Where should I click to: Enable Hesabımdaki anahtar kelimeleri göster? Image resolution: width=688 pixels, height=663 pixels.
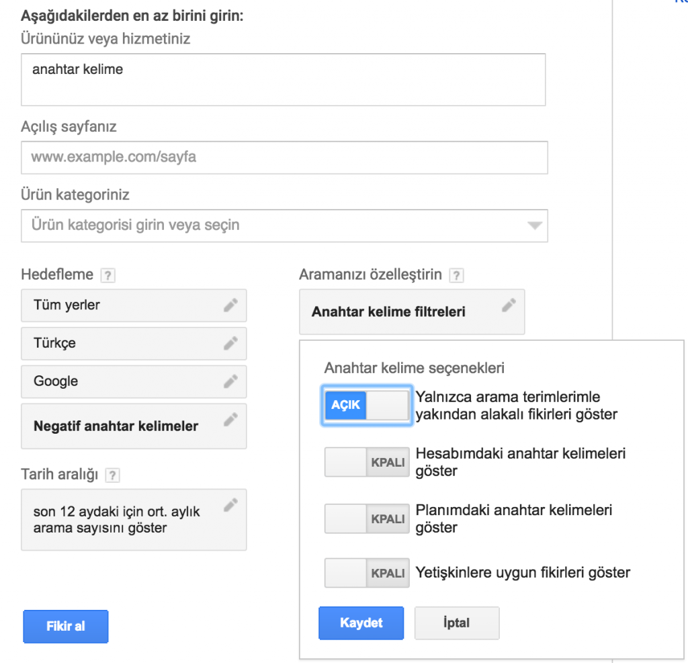click(366, 462)
